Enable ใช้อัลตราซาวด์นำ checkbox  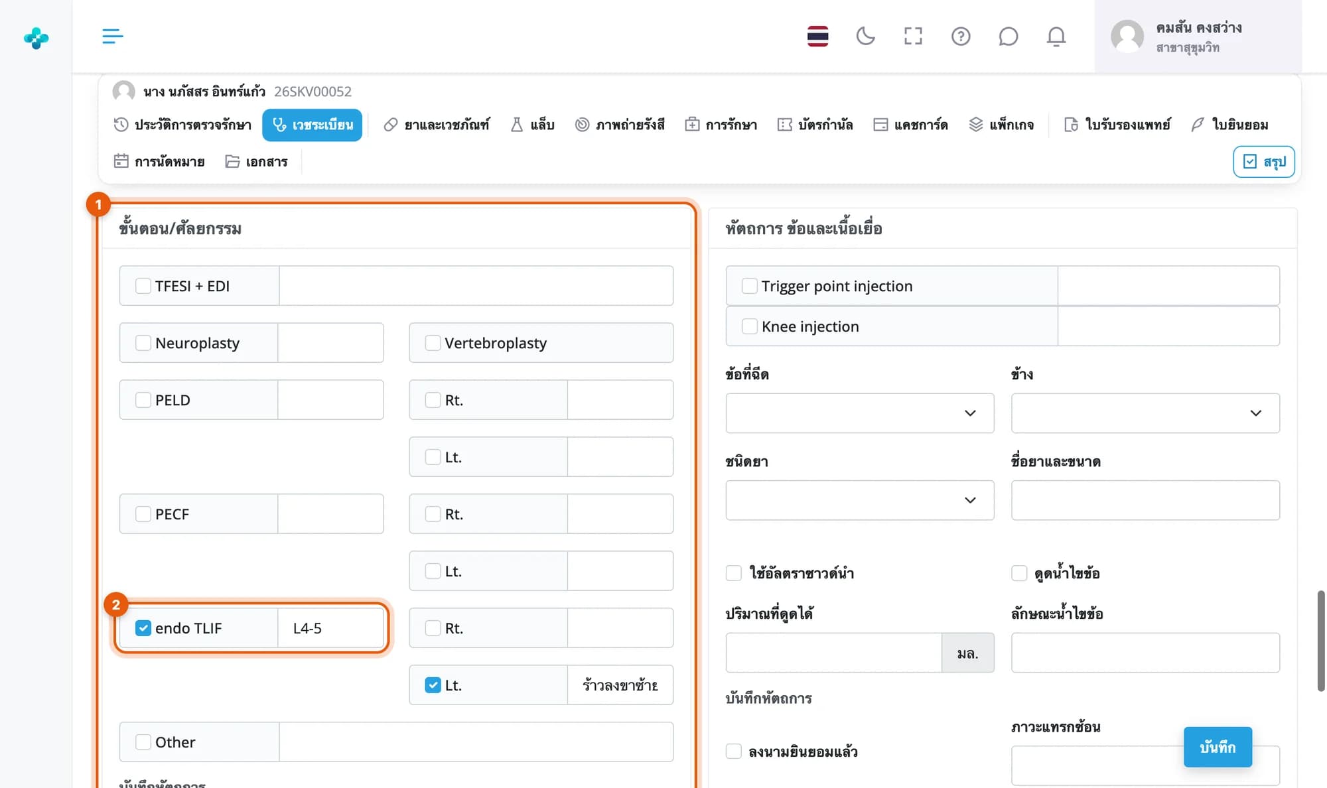[x=733, y=573]
